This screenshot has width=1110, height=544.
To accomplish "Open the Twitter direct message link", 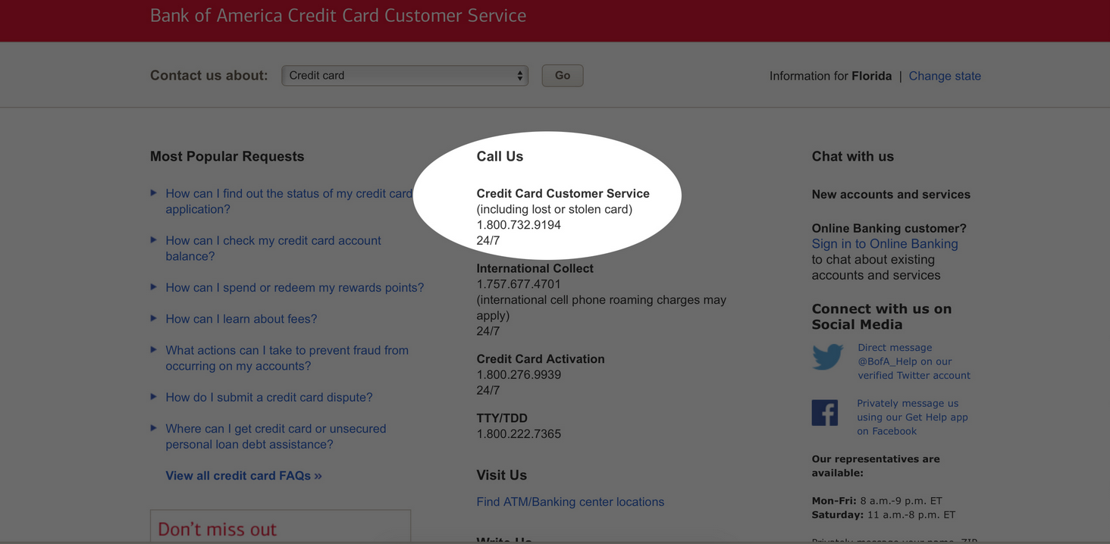I will pos(914,361).
